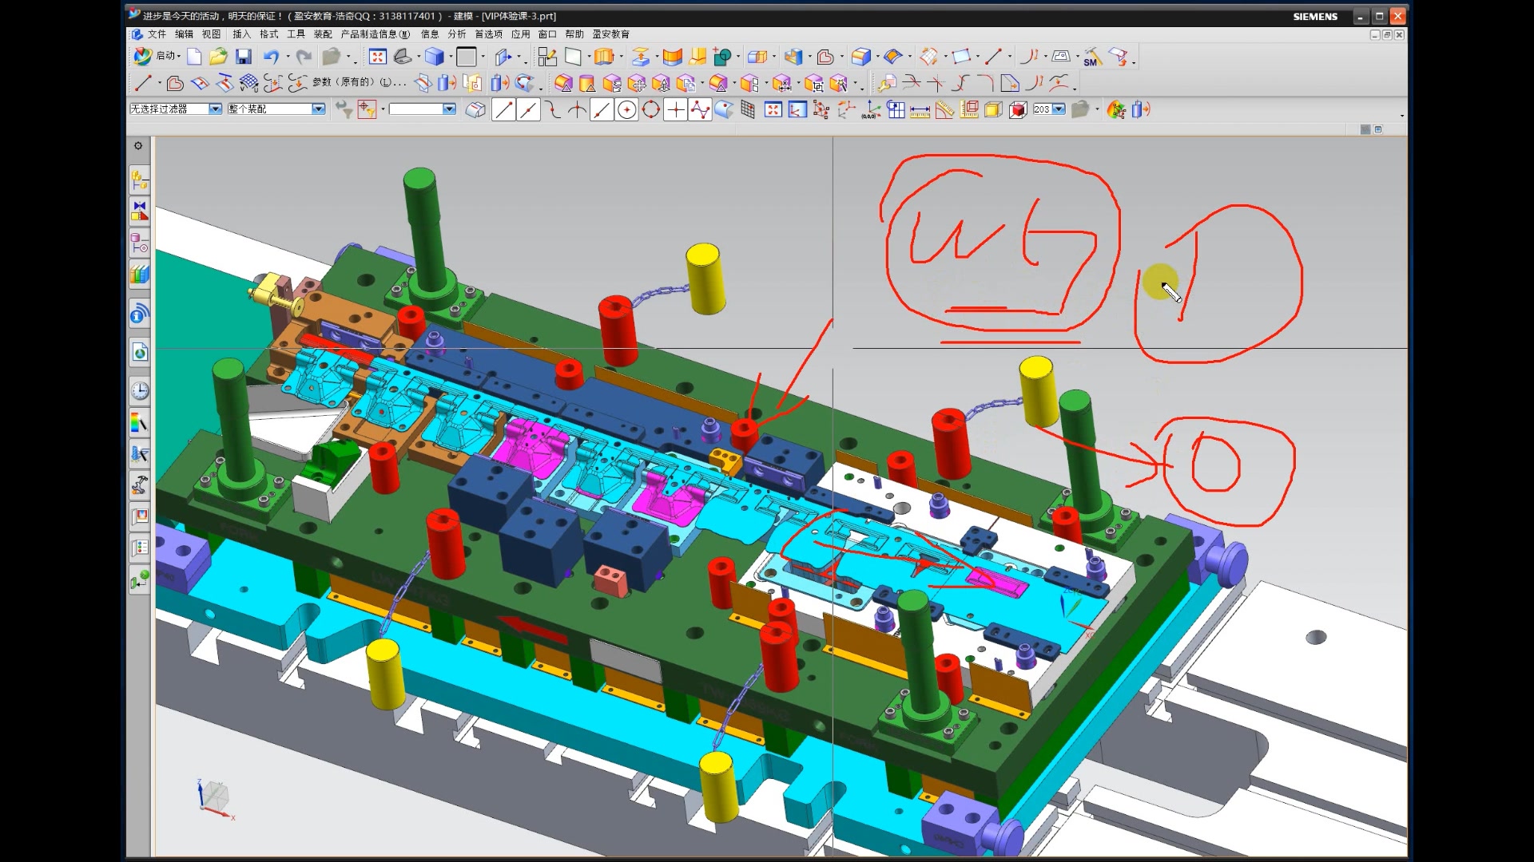
Task: Open the 首选项 preferences menu
Action: click(489, 34)
